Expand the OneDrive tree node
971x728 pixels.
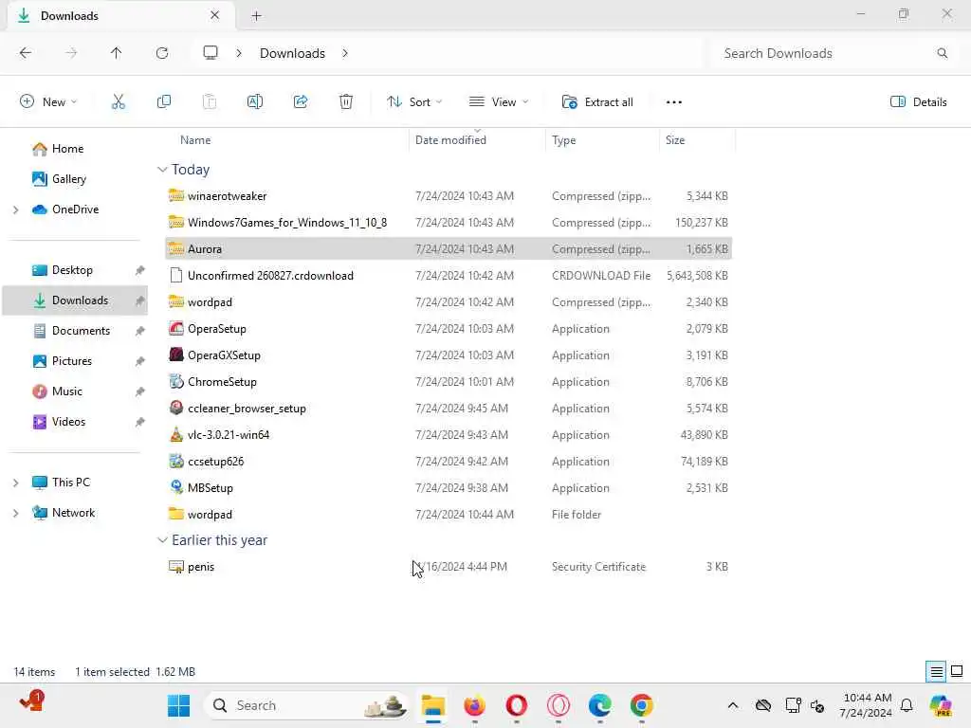point(15,209)
